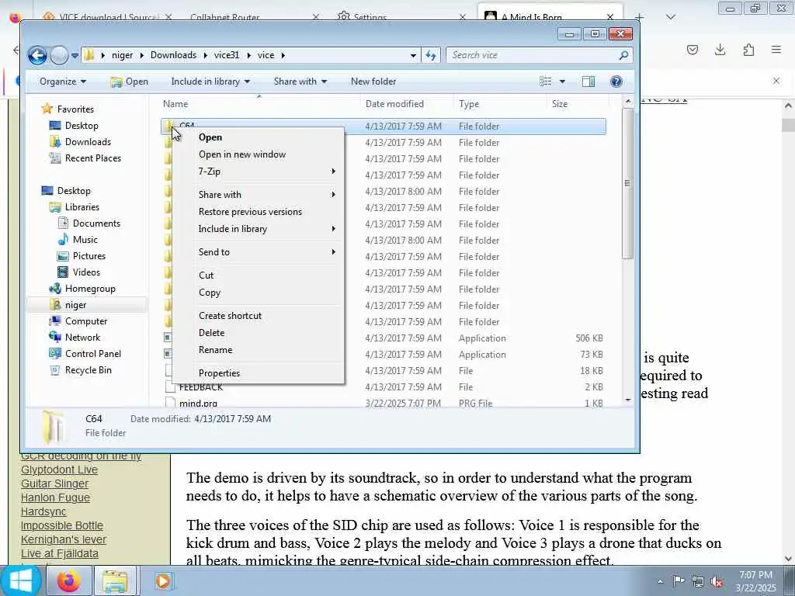The width and height of the screenshot is (795, 596).
Task: Click the refresh button beside address bar
Action: click(x=431, y=55)
